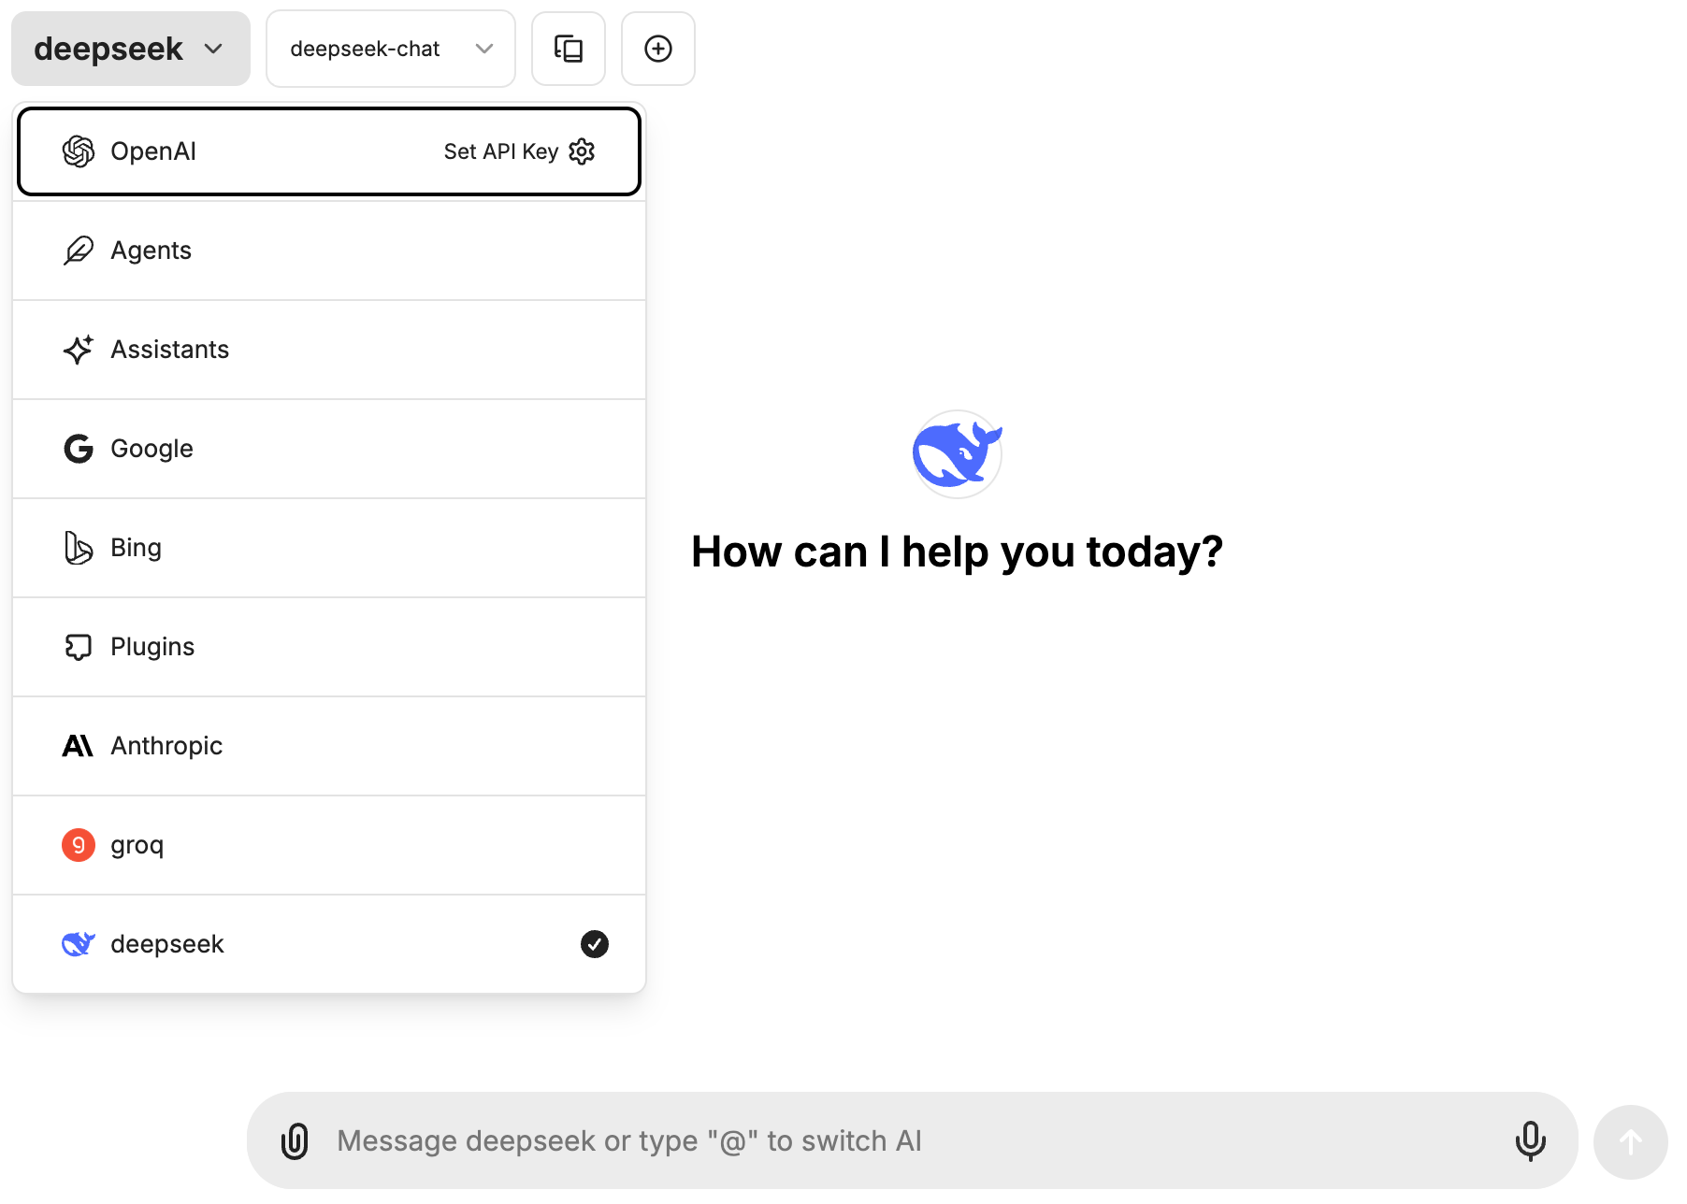Viewport: 1687px width, 1204px height.
Task: Click the send message arrow button
Action: point(1630,1141)
